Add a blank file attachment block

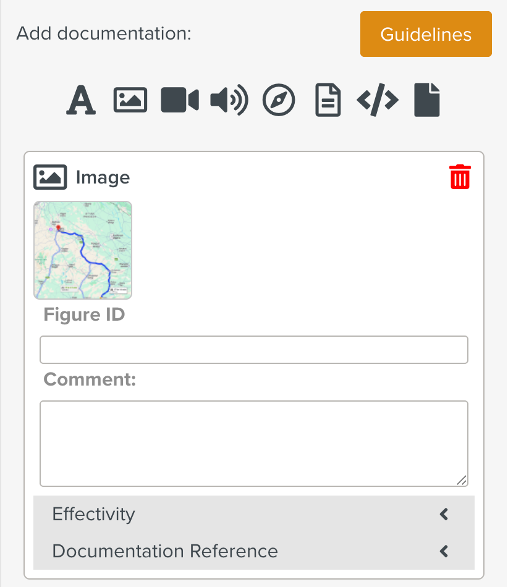point(427,100)
